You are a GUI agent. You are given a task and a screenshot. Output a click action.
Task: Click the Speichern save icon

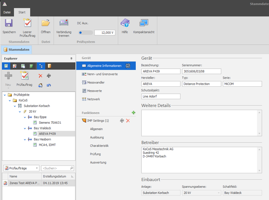(9, 23)
